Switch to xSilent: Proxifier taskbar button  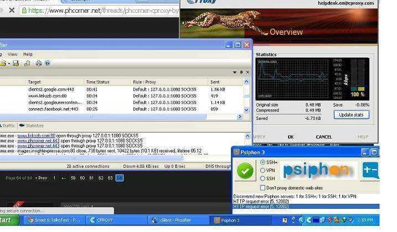click(x=178, y=220)
